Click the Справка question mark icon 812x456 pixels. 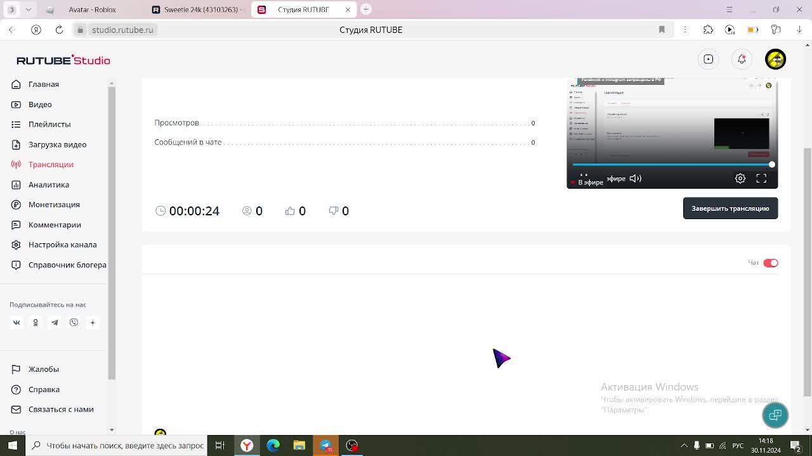tap(16, 389)
